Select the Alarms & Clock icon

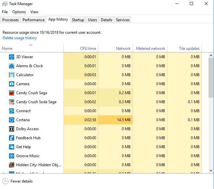point(11,66)
